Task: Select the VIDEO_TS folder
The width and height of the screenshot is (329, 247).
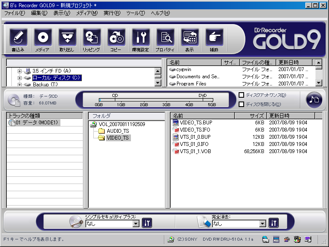Action: tap(118, 138)
